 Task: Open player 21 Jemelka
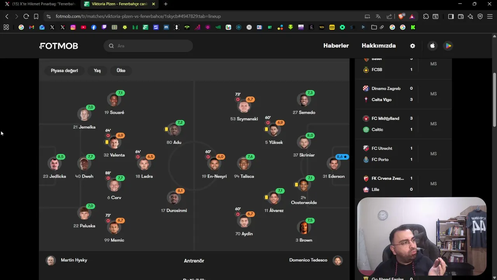pyautogui.click(x=84, y=118)
